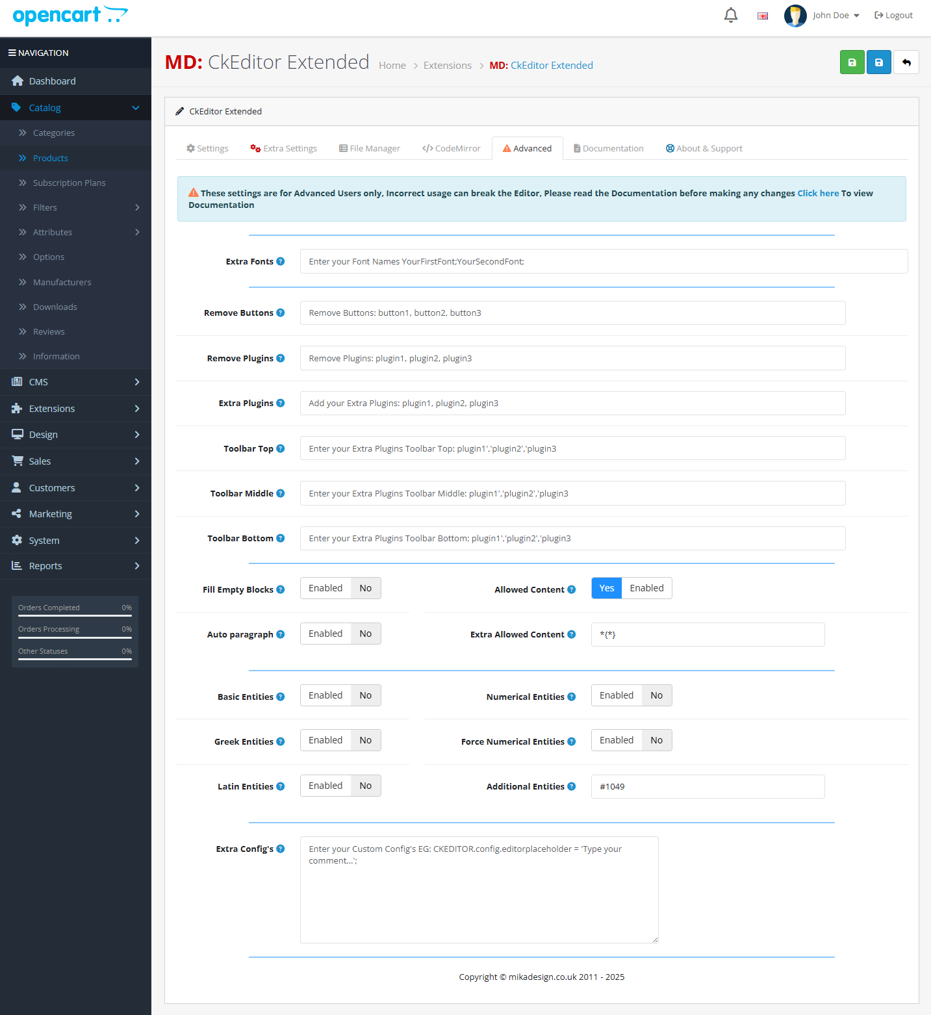Click the Fill Empty Blocks help icon
Viewport: 931px width, 1015px height.
(281, 589)
